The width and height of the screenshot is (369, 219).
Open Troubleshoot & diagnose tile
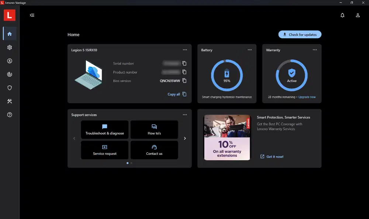pos(105,130)
